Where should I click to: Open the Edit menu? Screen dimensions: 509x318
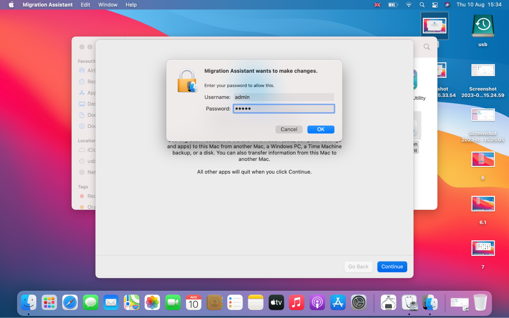85,5
